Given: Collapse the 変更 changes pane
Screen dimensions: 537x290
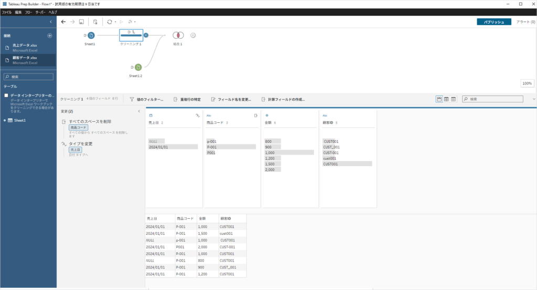Looking at the screenshot, I should 139,111.
